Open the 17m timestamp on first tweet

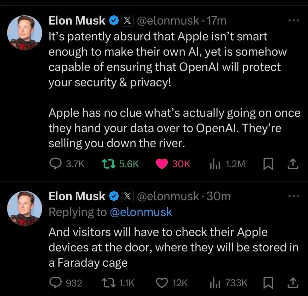click(x=216, y=21)
